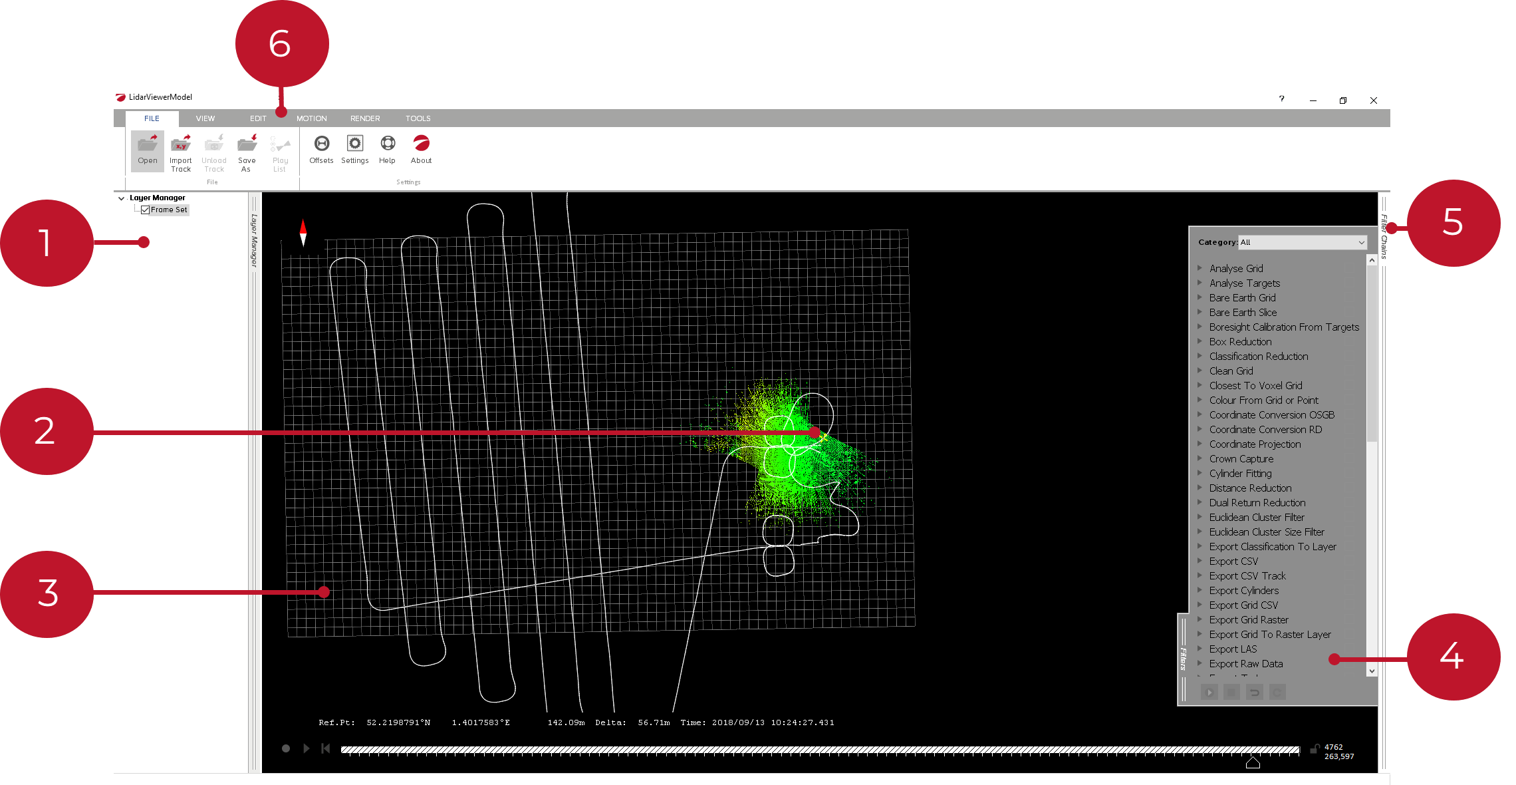Expand the Bare Earth Grid filter
The image size is (1516, 785).
click(x=1200, y=297)
